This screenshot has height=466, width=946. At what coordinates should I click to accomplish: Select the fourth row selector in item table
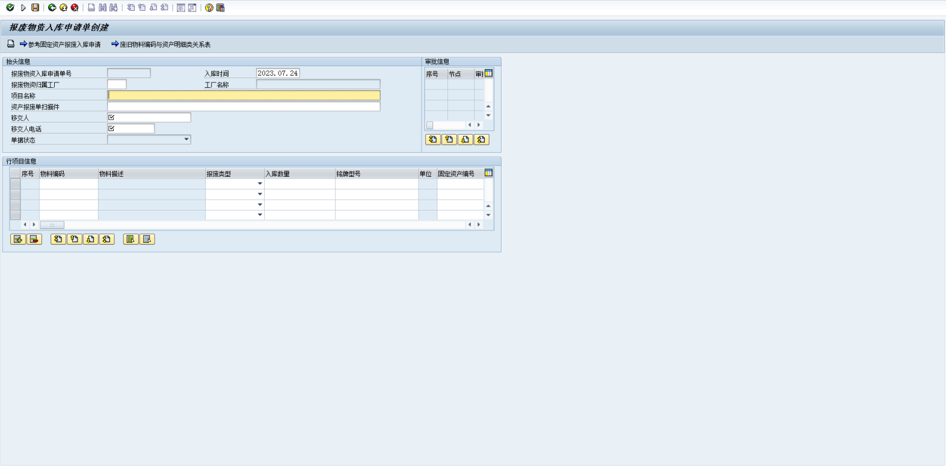pyautogui.click(x=15, y=215)
